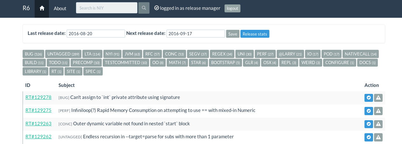Click checkmark icon for RT#129275

point(369,111)
